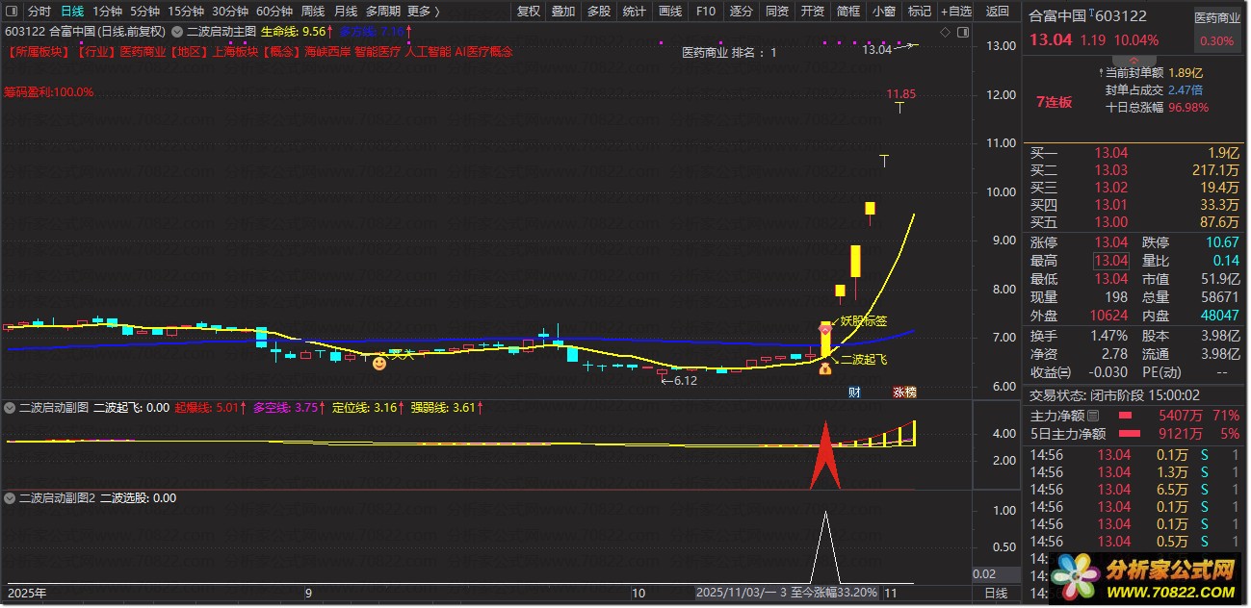Select the 周线 weekly chart tab

[313, 12]
